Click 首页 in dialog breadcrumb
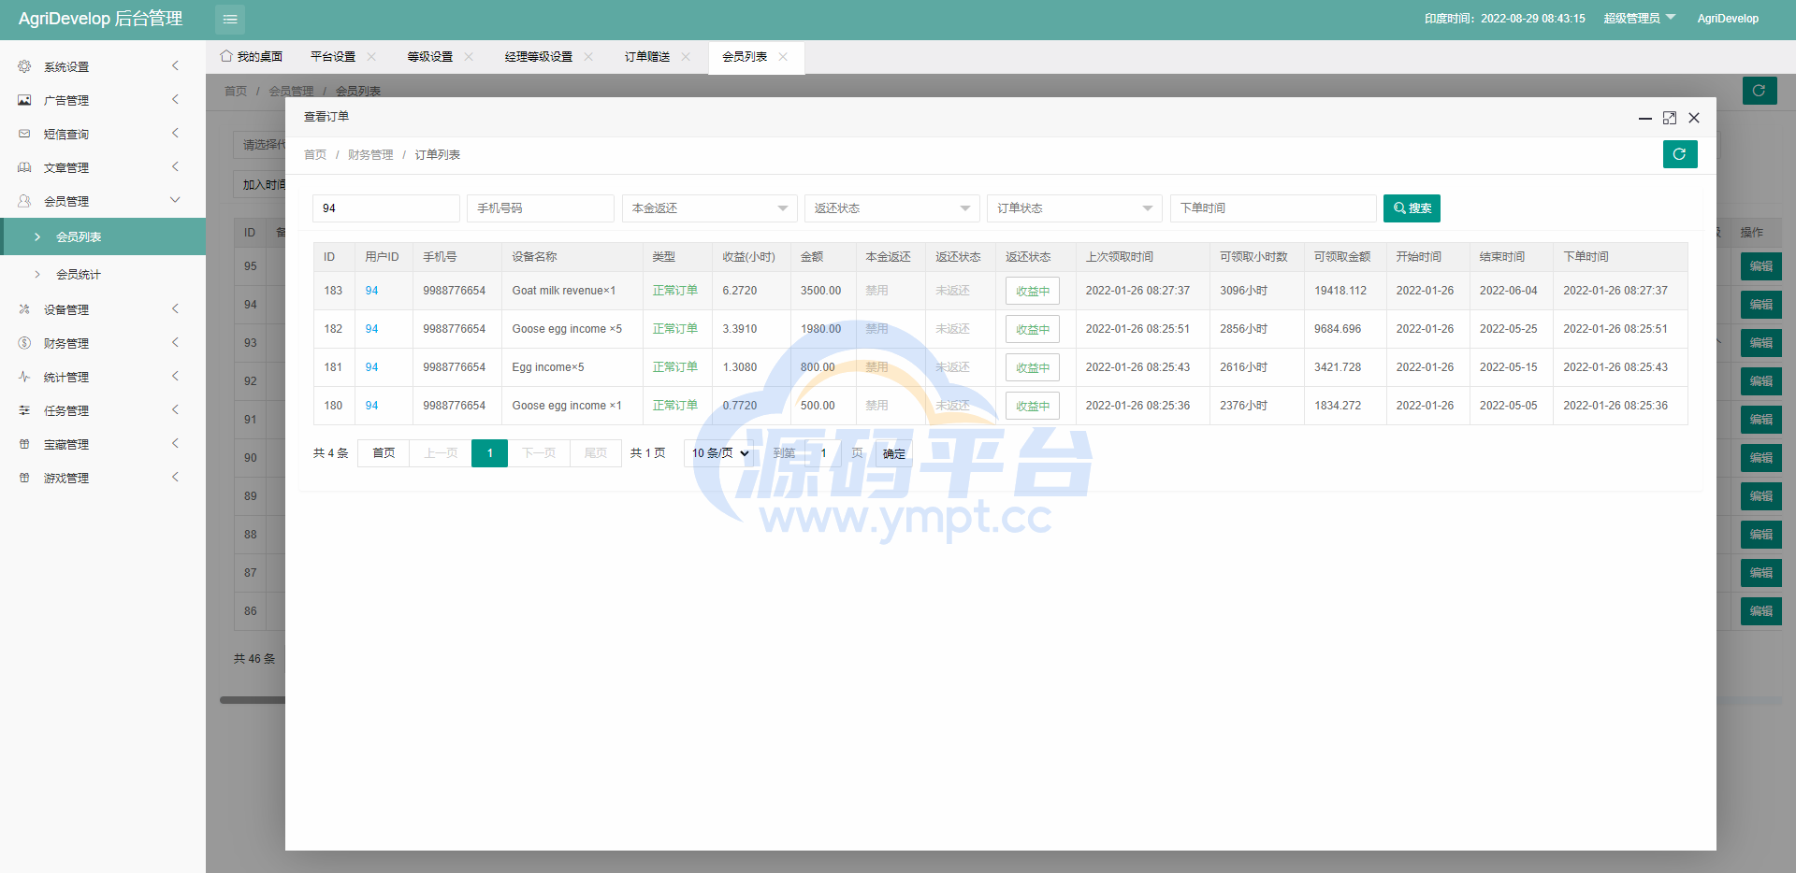 click(315, 154)
